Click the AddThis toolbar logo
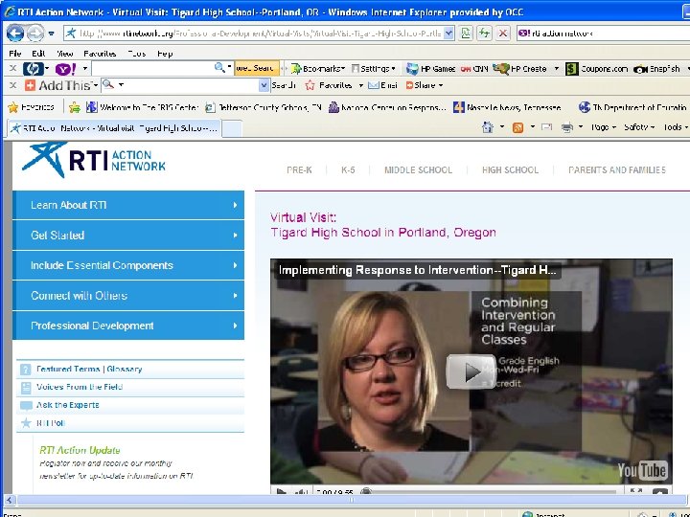The height and width of the screenshot is (517, 690). 59,85
